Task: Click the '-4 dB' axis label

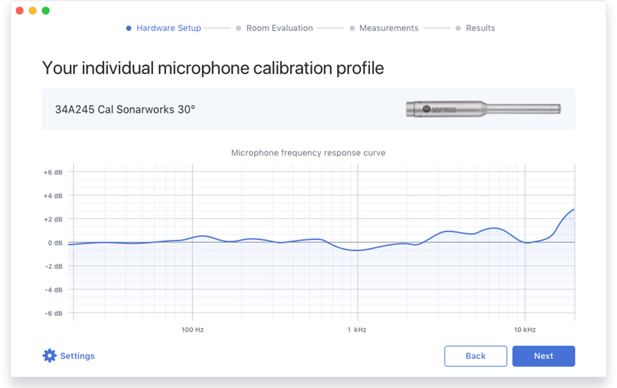Action: tap(54, 290)
